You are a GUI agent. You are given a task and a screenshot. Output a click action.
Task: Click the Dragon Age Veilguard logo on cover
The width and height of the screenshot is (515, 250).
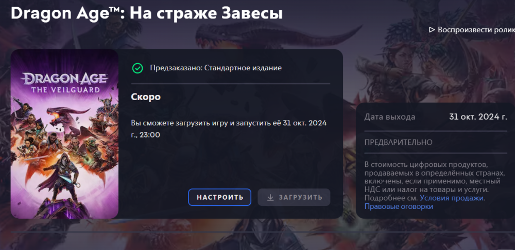[64, 82]
